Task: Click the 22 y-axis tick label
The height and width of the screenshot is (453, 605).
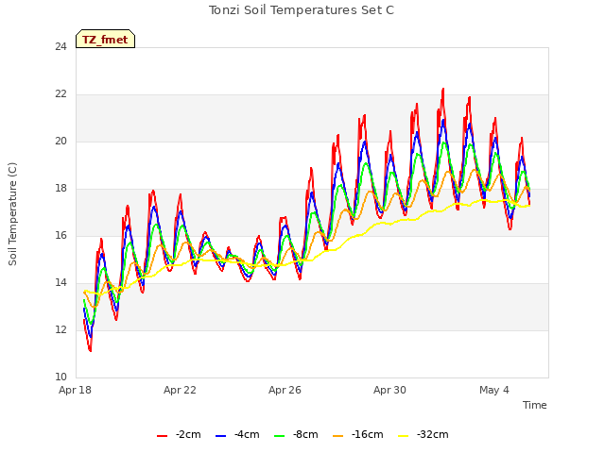Action: (x=60, y=94)
